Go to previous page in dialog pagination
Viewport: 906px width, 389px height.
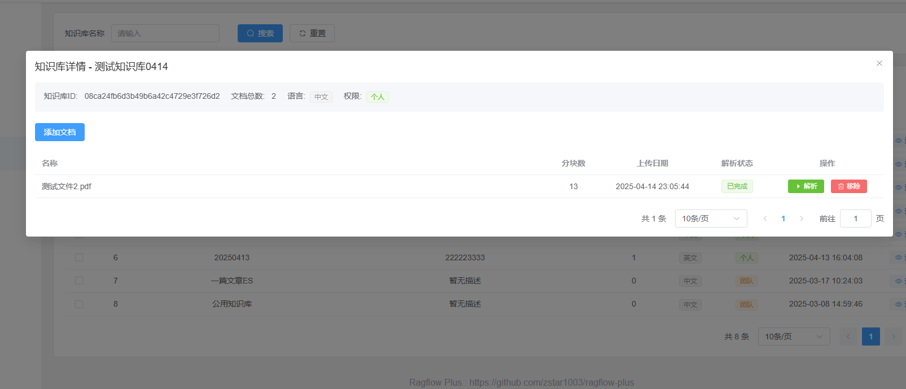click(765, 218)
